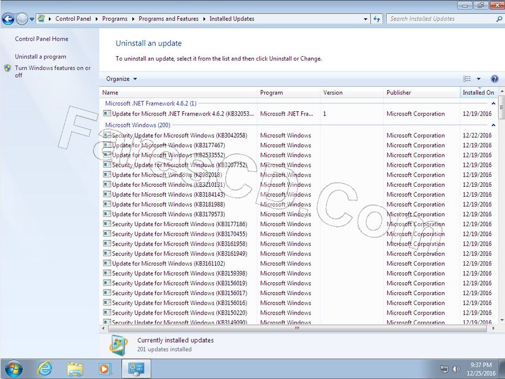Open the address bar history dropdown
Viewport: 505px width, 379px height.
click(x=365, y=19)
